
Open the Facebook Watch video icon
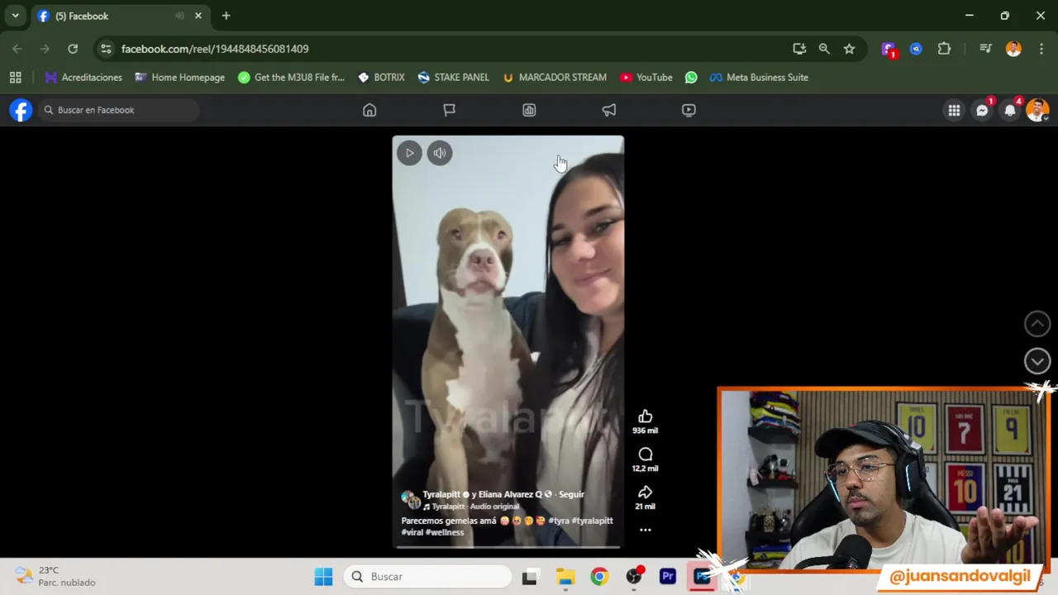(x=689, y=110)
